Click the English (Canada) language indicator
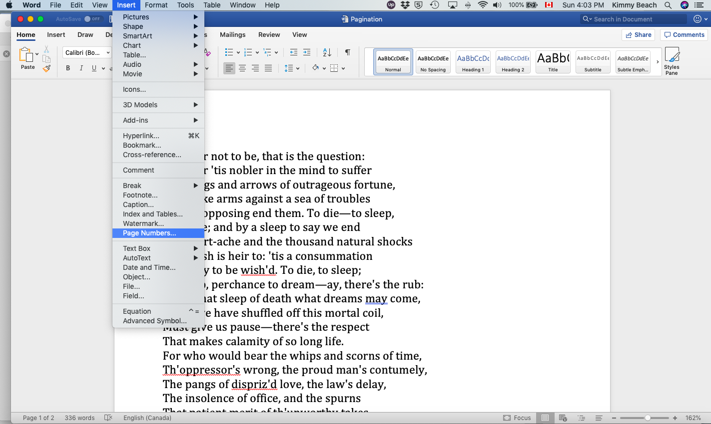 pyautogui.click(x=147, y=418)
